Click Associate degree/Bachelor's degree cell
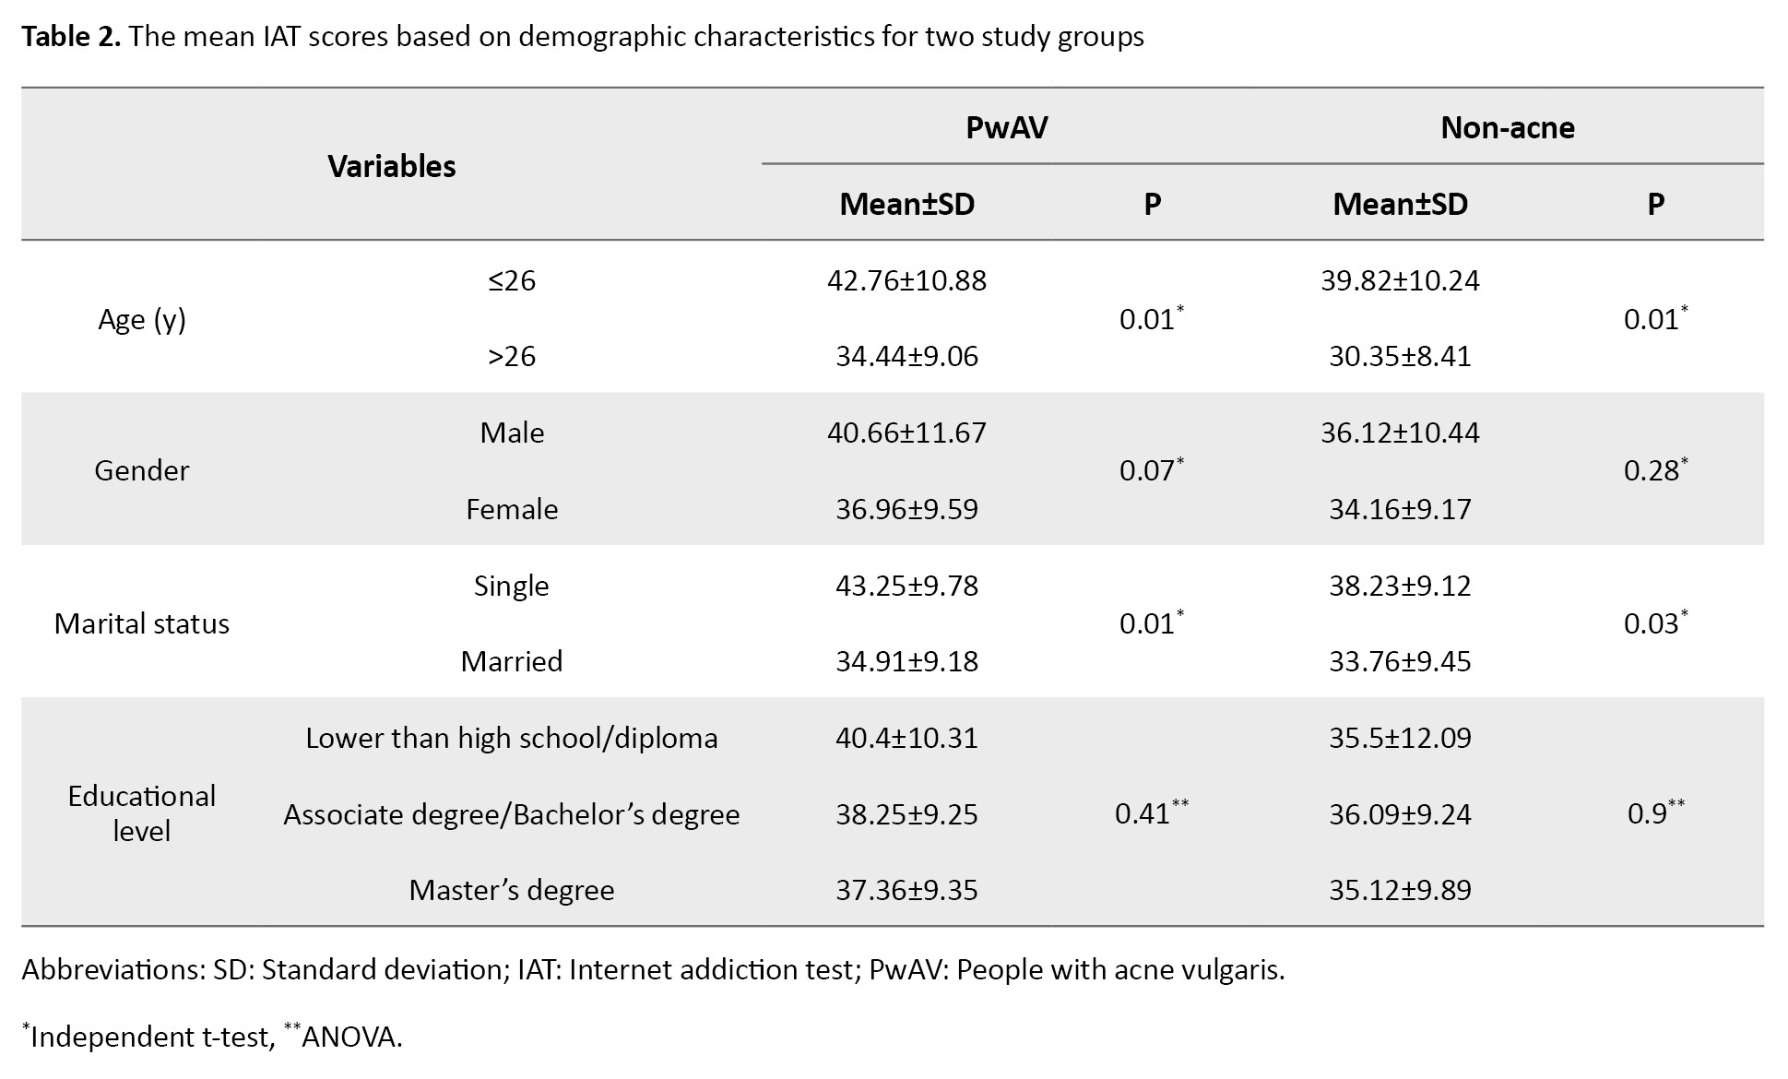The image size is (1788, 1079). coord(512,814)
